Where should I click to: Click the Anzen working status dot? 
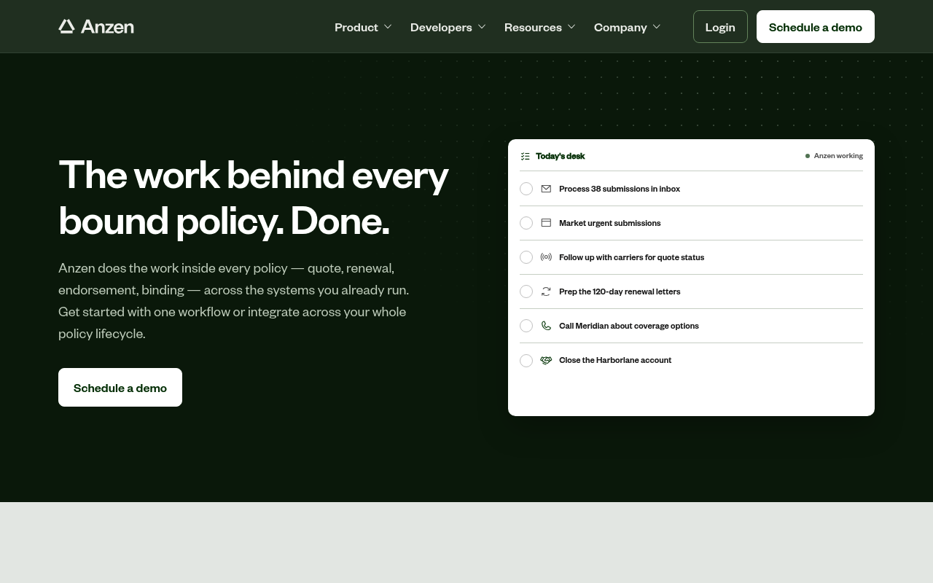(x=808, y=156)
